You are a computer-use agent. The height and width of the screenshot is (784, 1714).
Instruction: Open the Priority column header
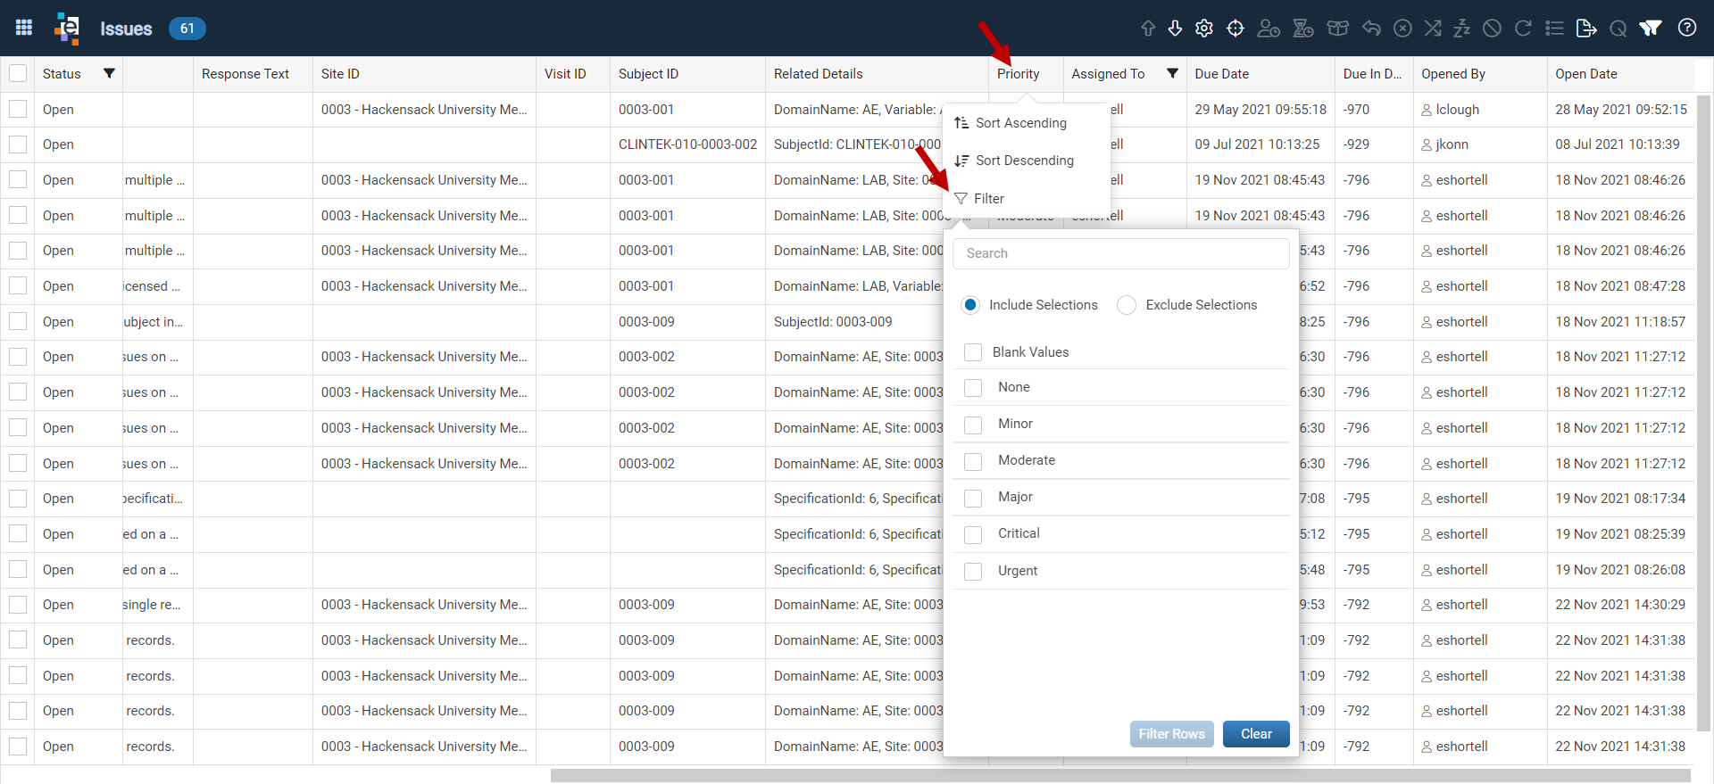tap(1019, 74)
